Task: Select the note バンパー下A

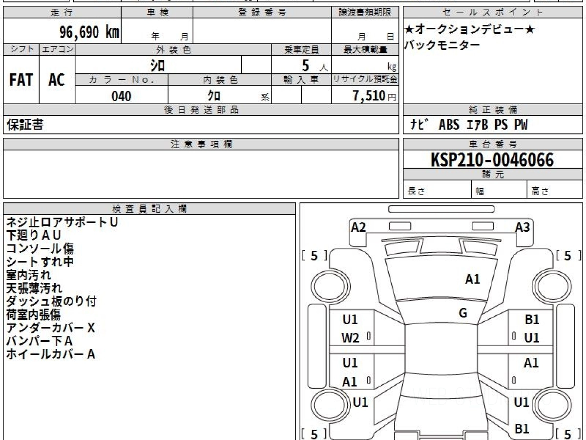Action: [x=39, y=341]
